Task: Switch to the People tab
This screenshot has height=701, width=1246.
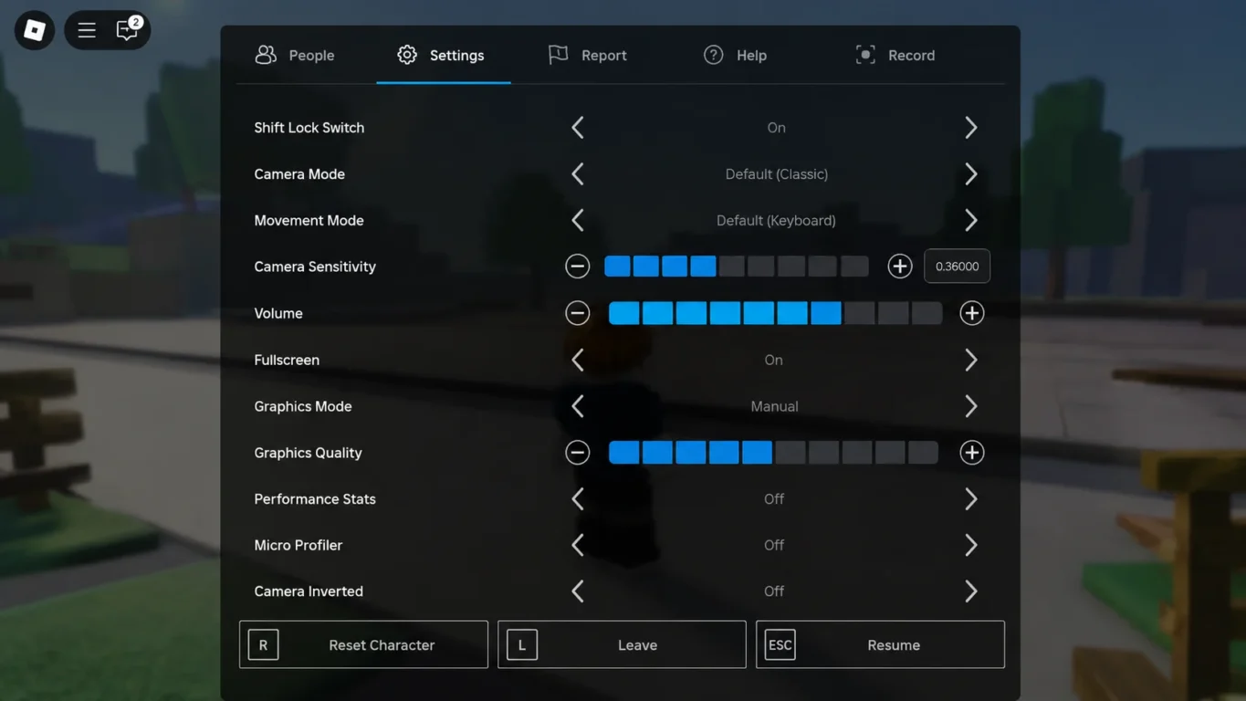Action: pos(295,56)
